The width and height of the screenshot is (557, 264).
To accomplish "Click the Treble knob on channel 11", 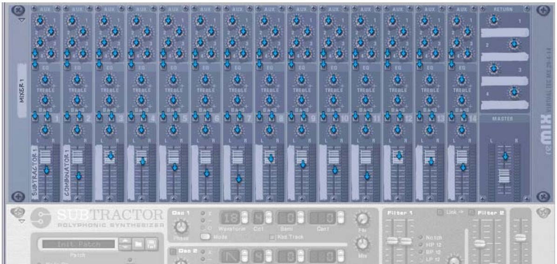I will 365,80.
